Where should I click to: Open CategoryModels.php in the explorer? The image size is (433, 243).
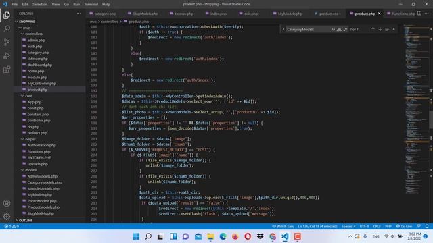click(44, 182)
